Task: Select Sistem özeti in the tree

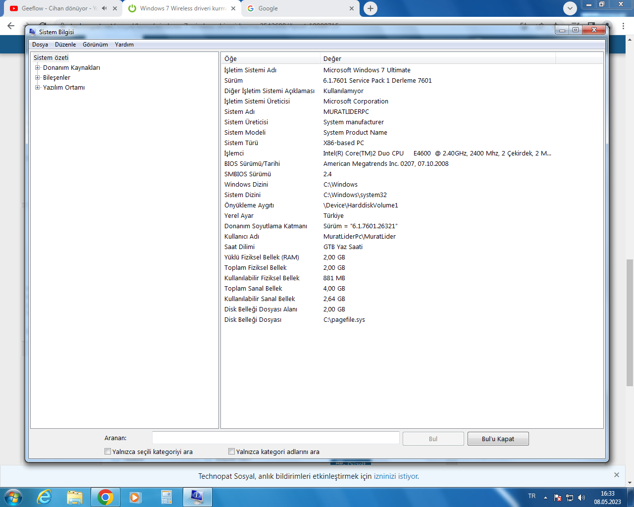Action: [51, 58]
